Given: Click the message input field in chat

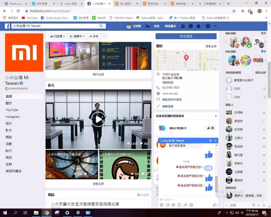Looking at the screenshot, I should (x=187, y=199).
